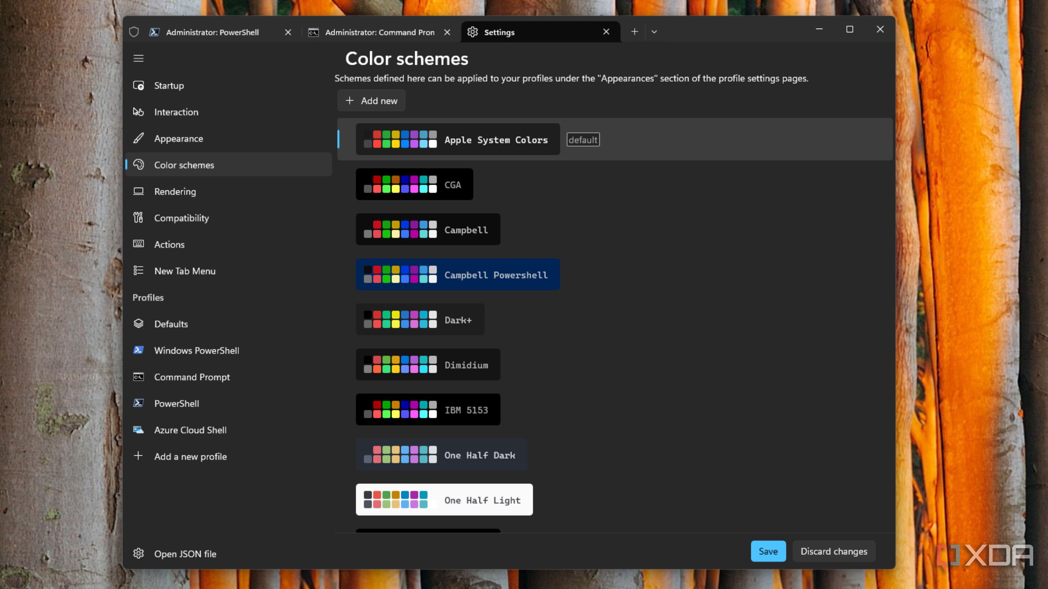Click the New Tab Menu list icon
Viewport: 1048px width, 589px height.
tap(138, 271)
